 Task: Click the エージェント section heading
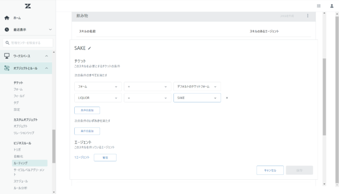pos(83,142)
